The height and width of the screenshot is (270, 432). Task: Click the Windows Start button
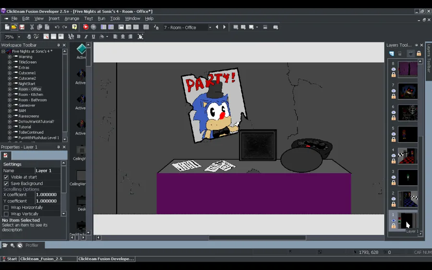10,258
